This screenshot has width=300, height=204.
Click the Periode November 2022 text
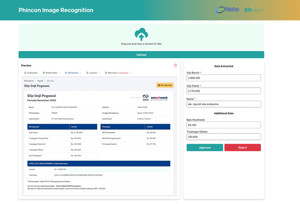point(42,100)
